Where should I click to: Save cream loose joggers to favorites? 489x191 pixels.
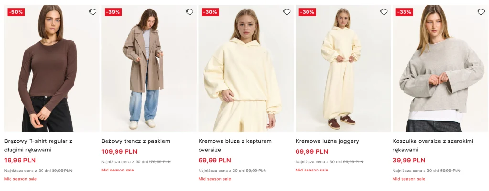(x=384, y=12)
